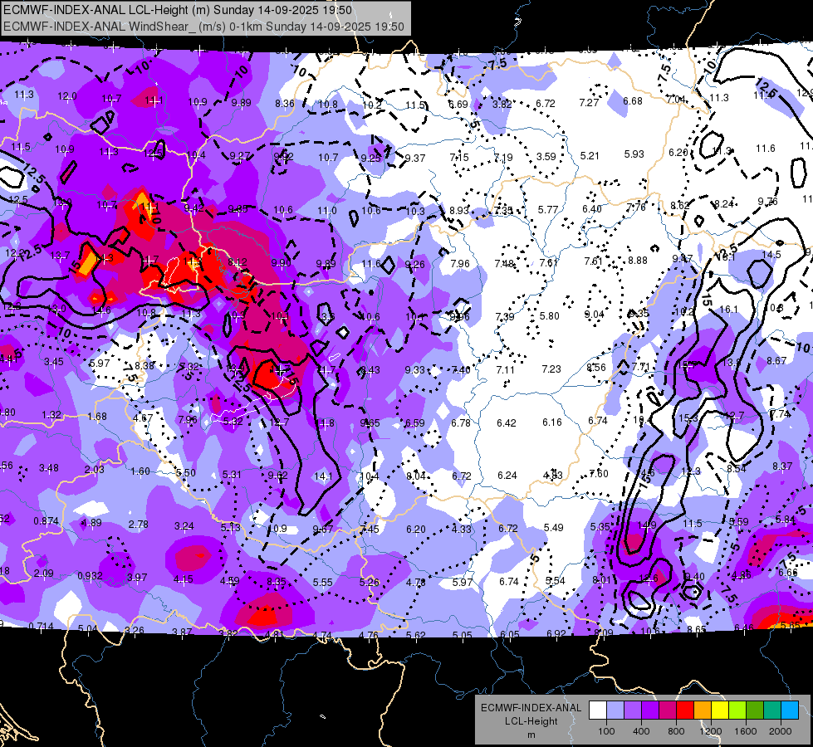
Task: Click the wind shear value 4.15
Action: [184, 579]
